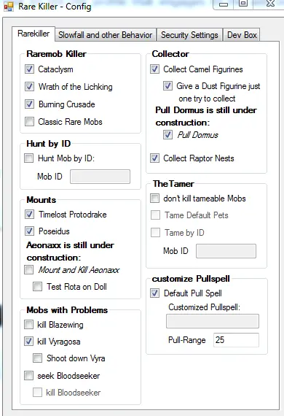Open the Security Settings tab

tap(189, 35)
